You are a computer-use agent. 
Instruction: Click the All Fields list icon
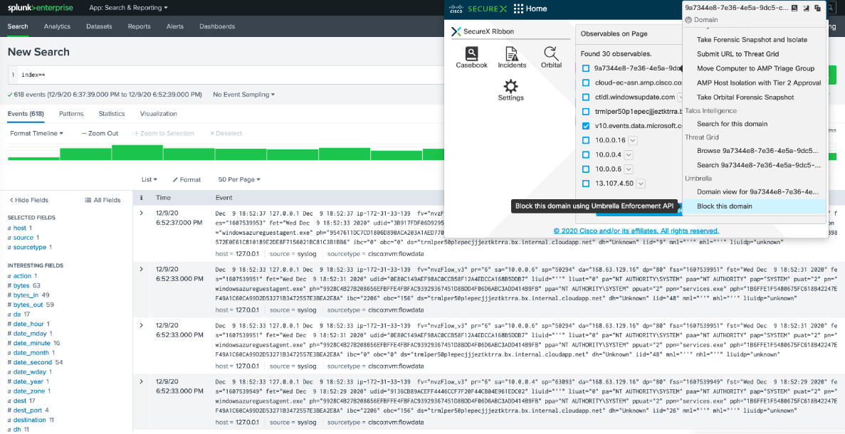tap(88, 201)
